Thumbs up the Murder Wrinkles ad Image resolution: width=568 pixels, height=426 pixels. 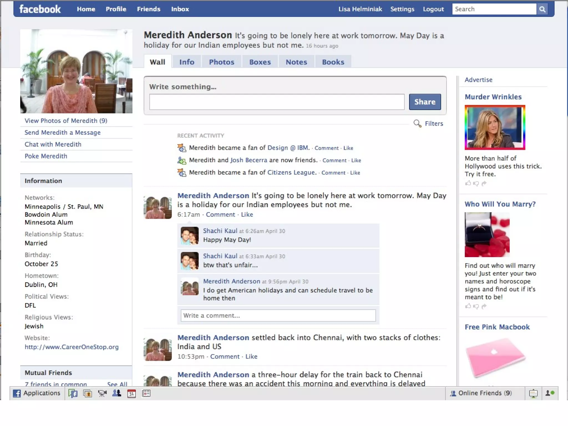[468, 183]
